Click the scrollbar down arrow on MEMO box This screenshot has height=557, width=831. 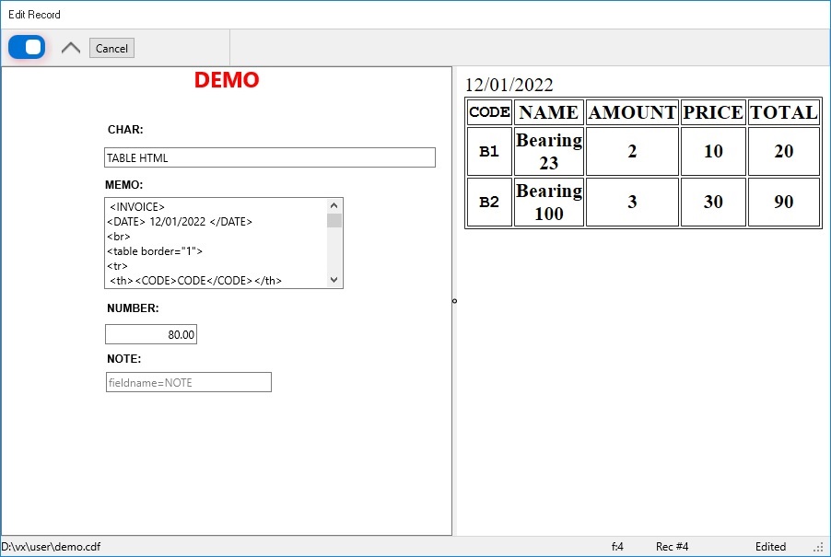click(x=335, y=280)
